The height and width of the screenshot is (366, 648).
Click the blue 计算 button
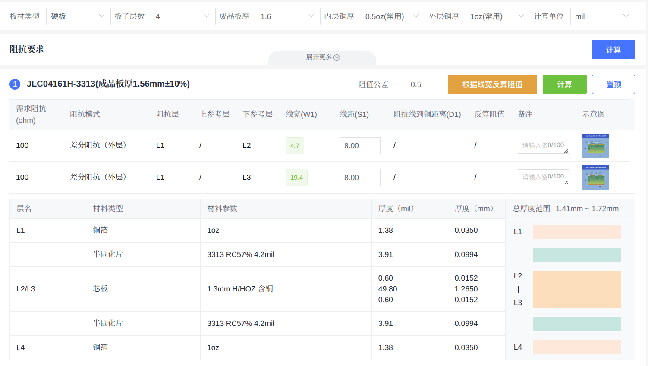[x=613, y=50]
